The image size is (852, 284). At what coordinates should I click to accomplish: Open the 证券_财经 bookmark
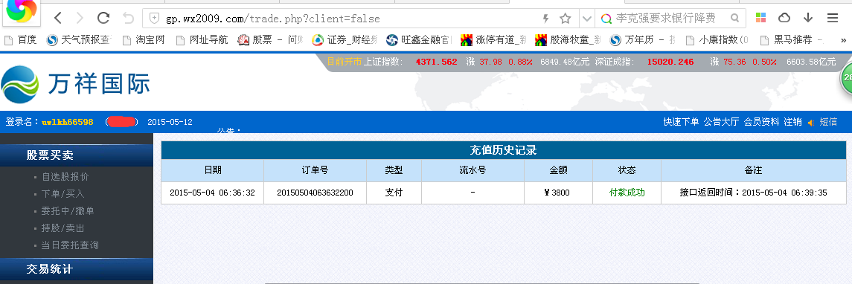[x=345, y=39]
